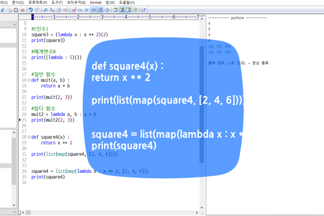The image size is (324, 216).
Task: Click the editor vertical scrollbar up arrow
Action: (201, 19)
